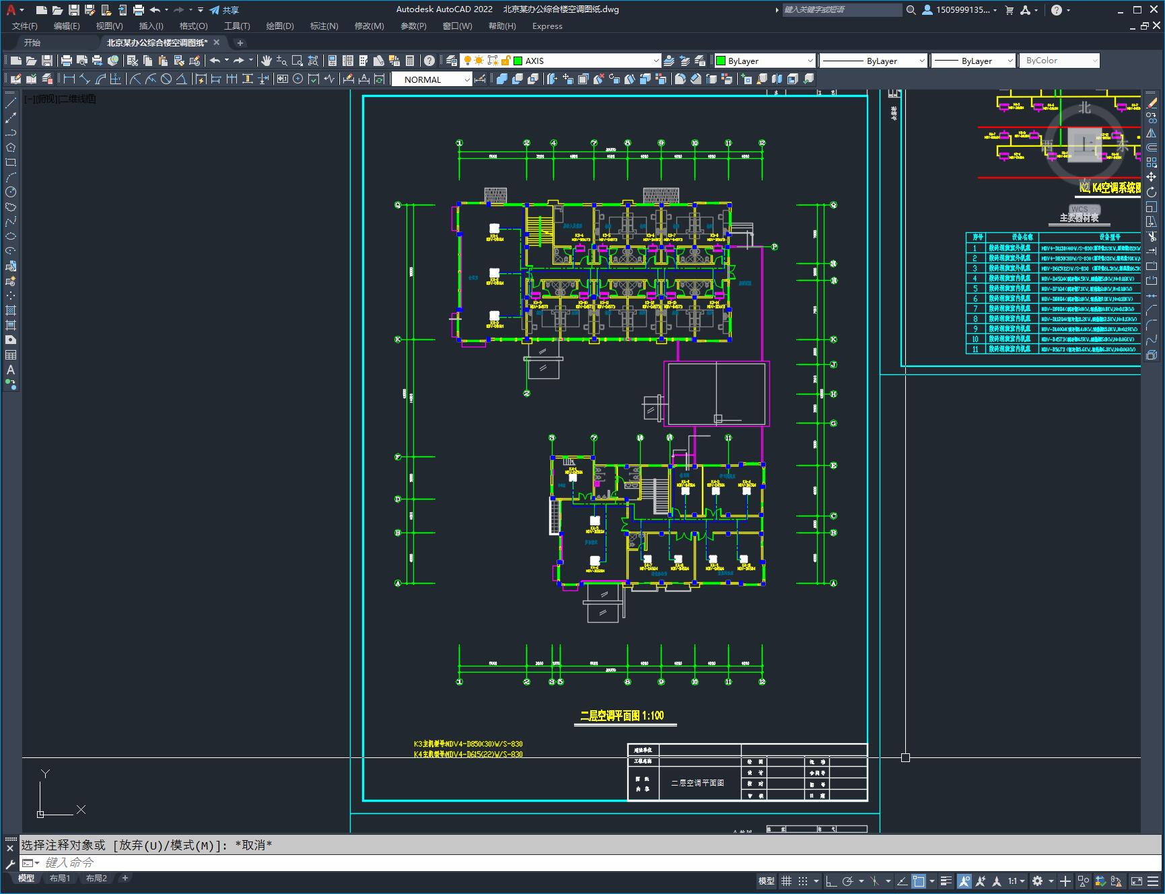The width and height of the screenshot is (1165, 894).
Task: Open the ByLayer color dropdown
Action: tap(810, 61)
